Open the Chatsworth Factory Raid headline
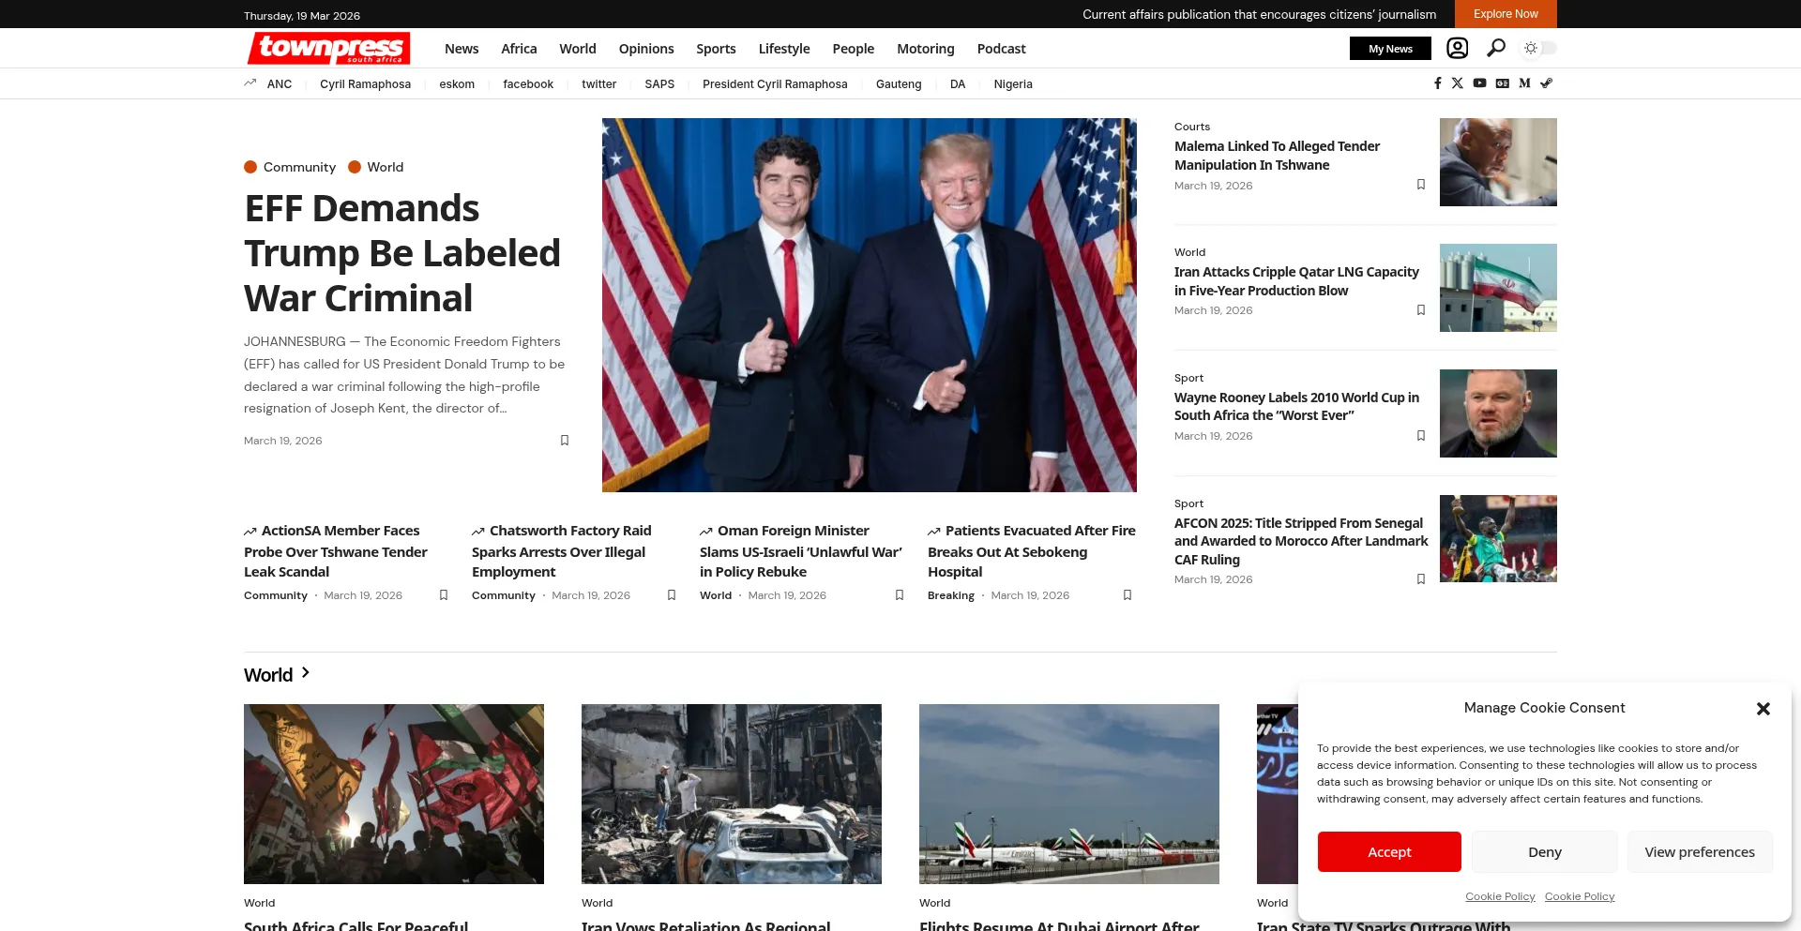 (x=562, y=551)
